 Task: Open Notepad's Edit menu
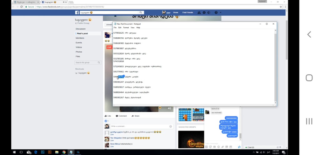point(120,27)
